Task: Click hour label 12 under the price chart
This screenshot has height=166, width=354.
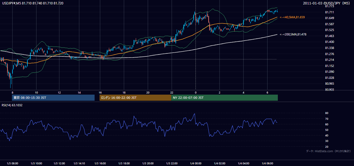Action: [x=59, y=92]
